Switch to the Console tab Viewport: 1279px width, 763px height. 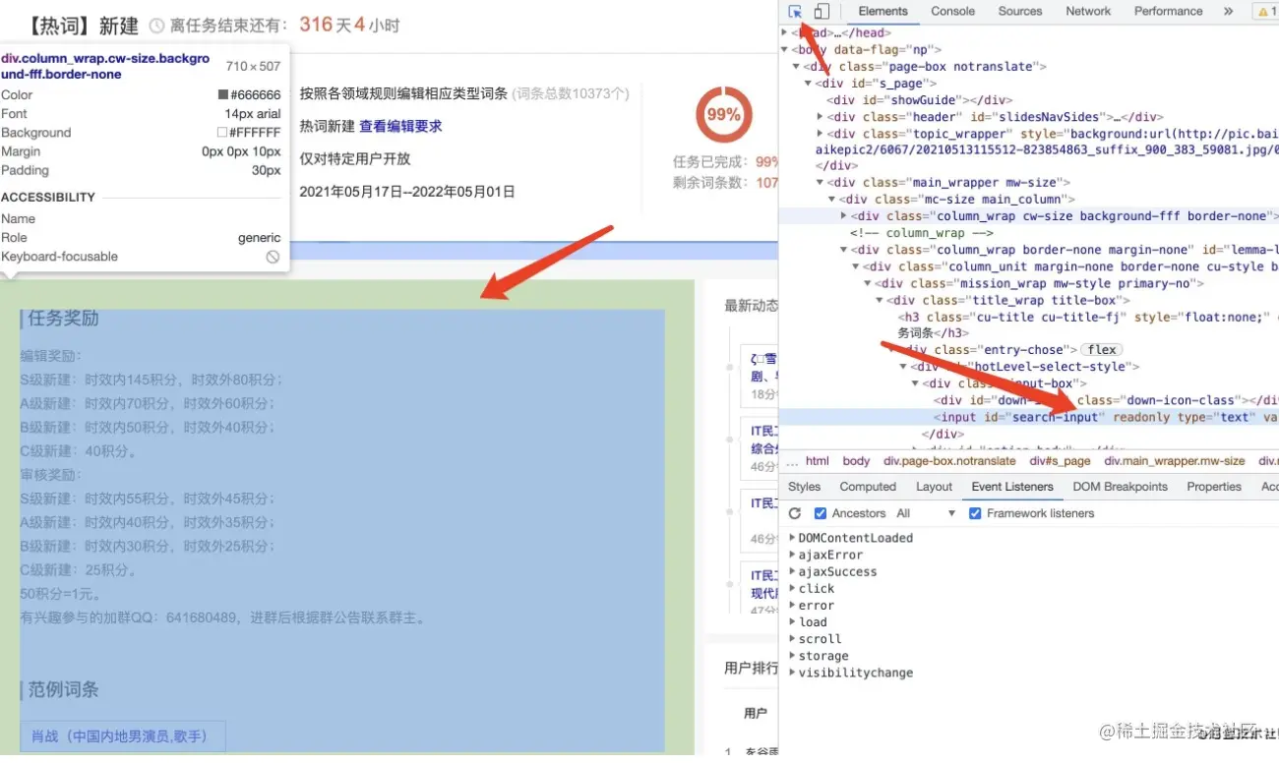tap(952, 12)
